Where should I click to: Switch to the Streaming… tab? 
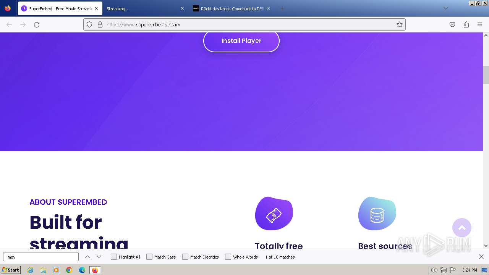point(145,8)
